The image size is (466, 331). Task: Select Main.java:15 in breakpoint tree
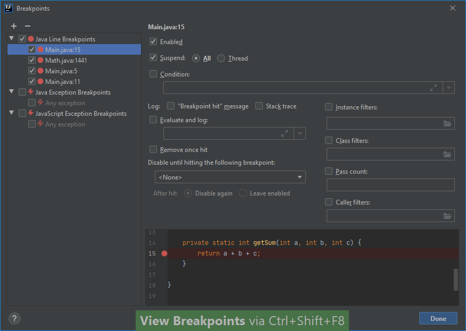tap(74, 49)
